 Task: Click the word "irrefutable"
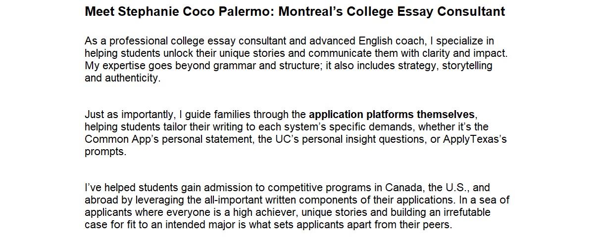pos(465,213)
